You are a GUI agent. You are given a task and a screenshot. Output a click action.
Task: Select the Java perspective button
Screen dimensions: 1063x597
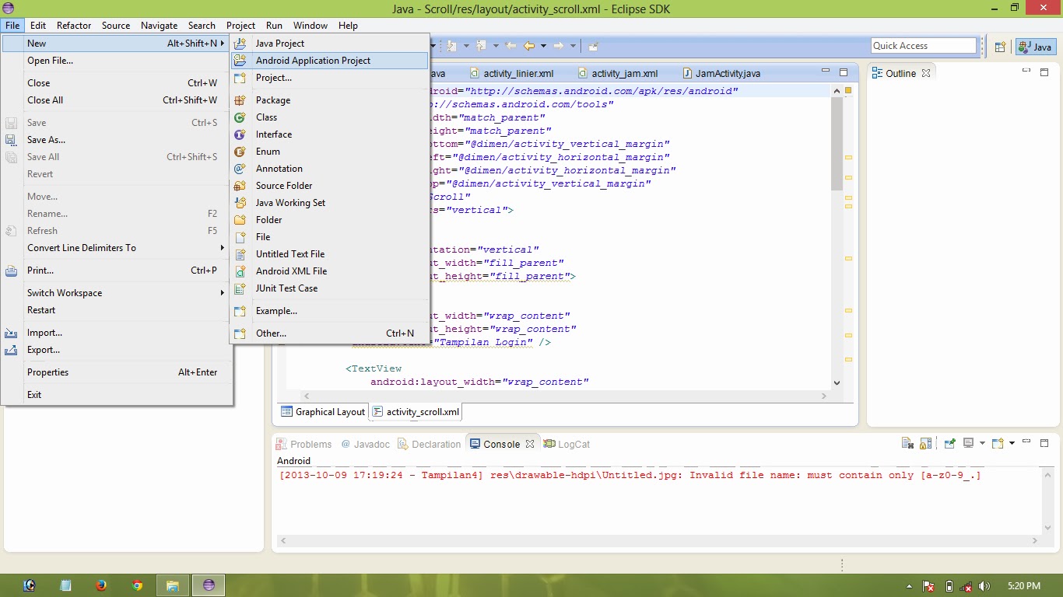click(x=1035, y=47)
